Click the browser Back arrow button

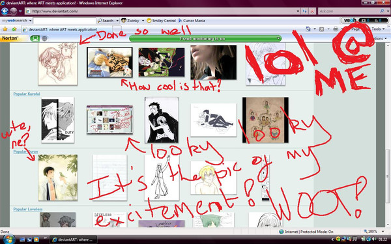pyautogui.click(x=5, y=11)
